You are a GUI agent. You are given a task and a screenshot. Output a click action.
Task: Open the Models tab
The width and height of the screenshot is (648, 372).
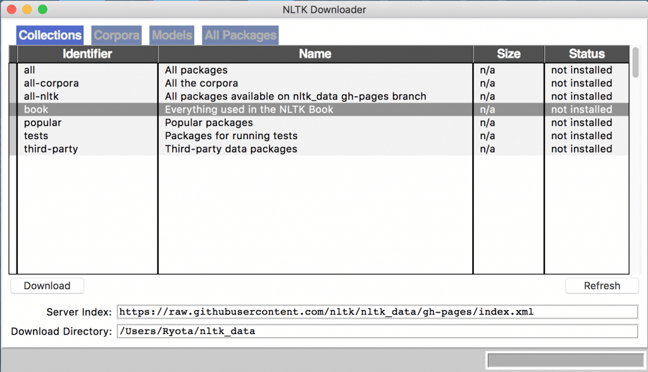coord(172,35)
